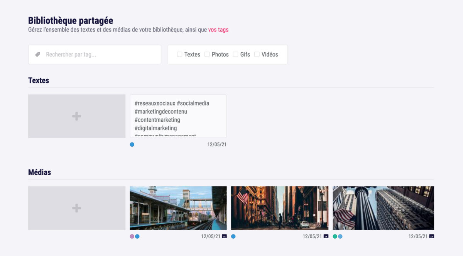Open the skyscraper photo thumbnail
This screenshot has height=256, width=463.
coord(383,208)
